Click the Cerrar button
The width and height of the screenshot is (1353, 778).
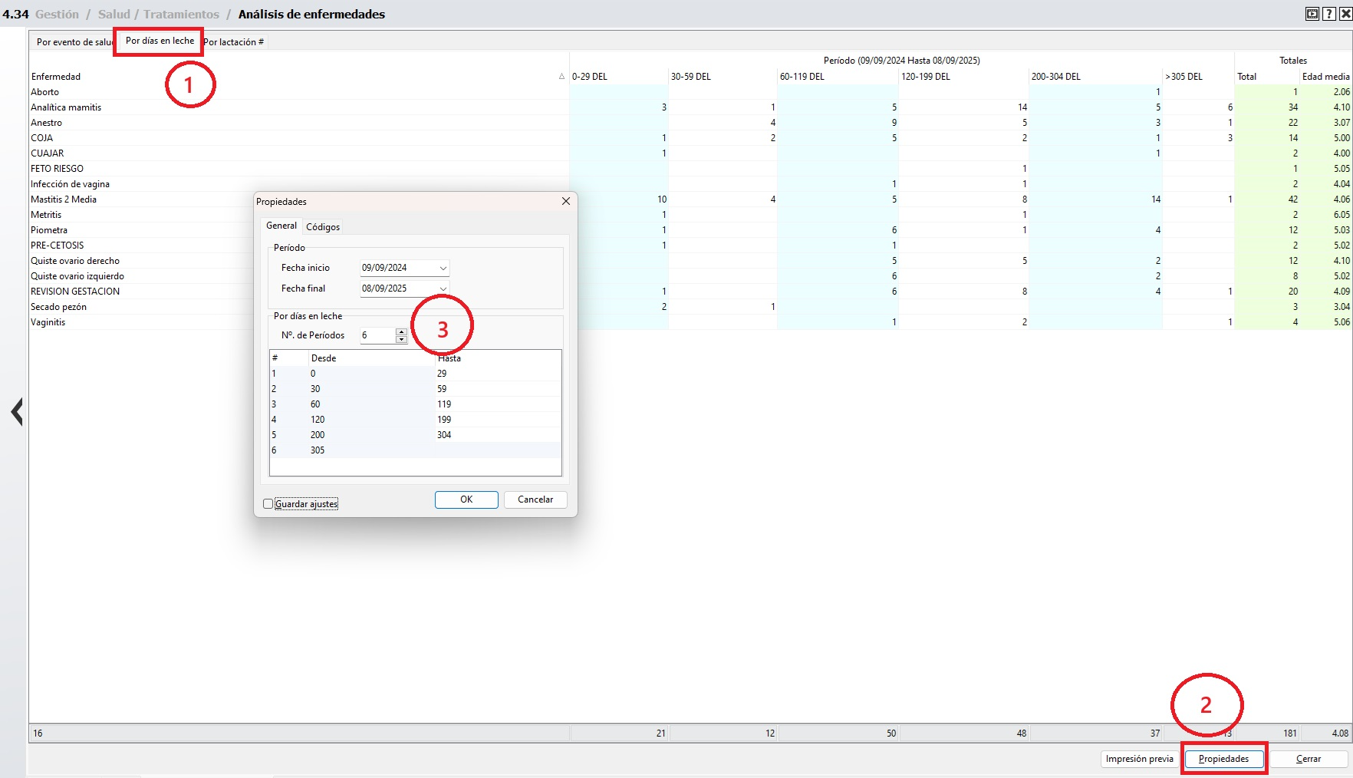(x=1309, y=759)
